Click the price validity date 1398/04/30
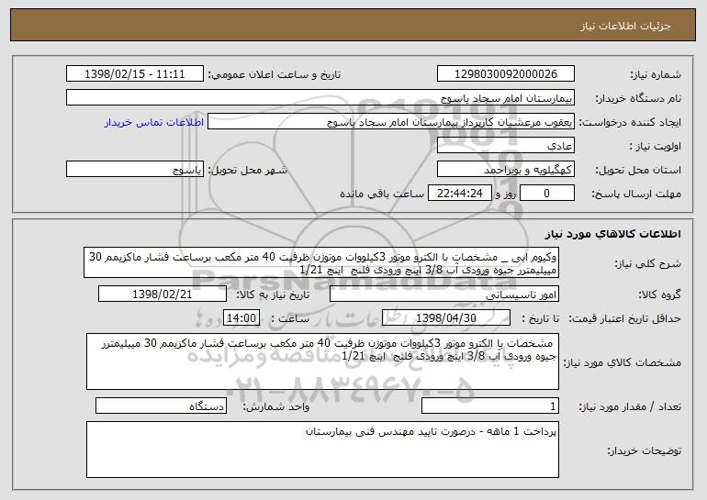 pos(446,318)
